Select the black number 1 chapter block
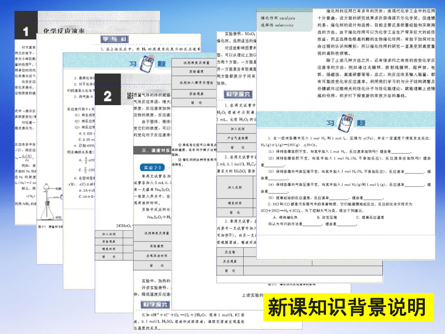Image resolution: width=445 pixels, height=334 pixels. [x=26, y=25]
